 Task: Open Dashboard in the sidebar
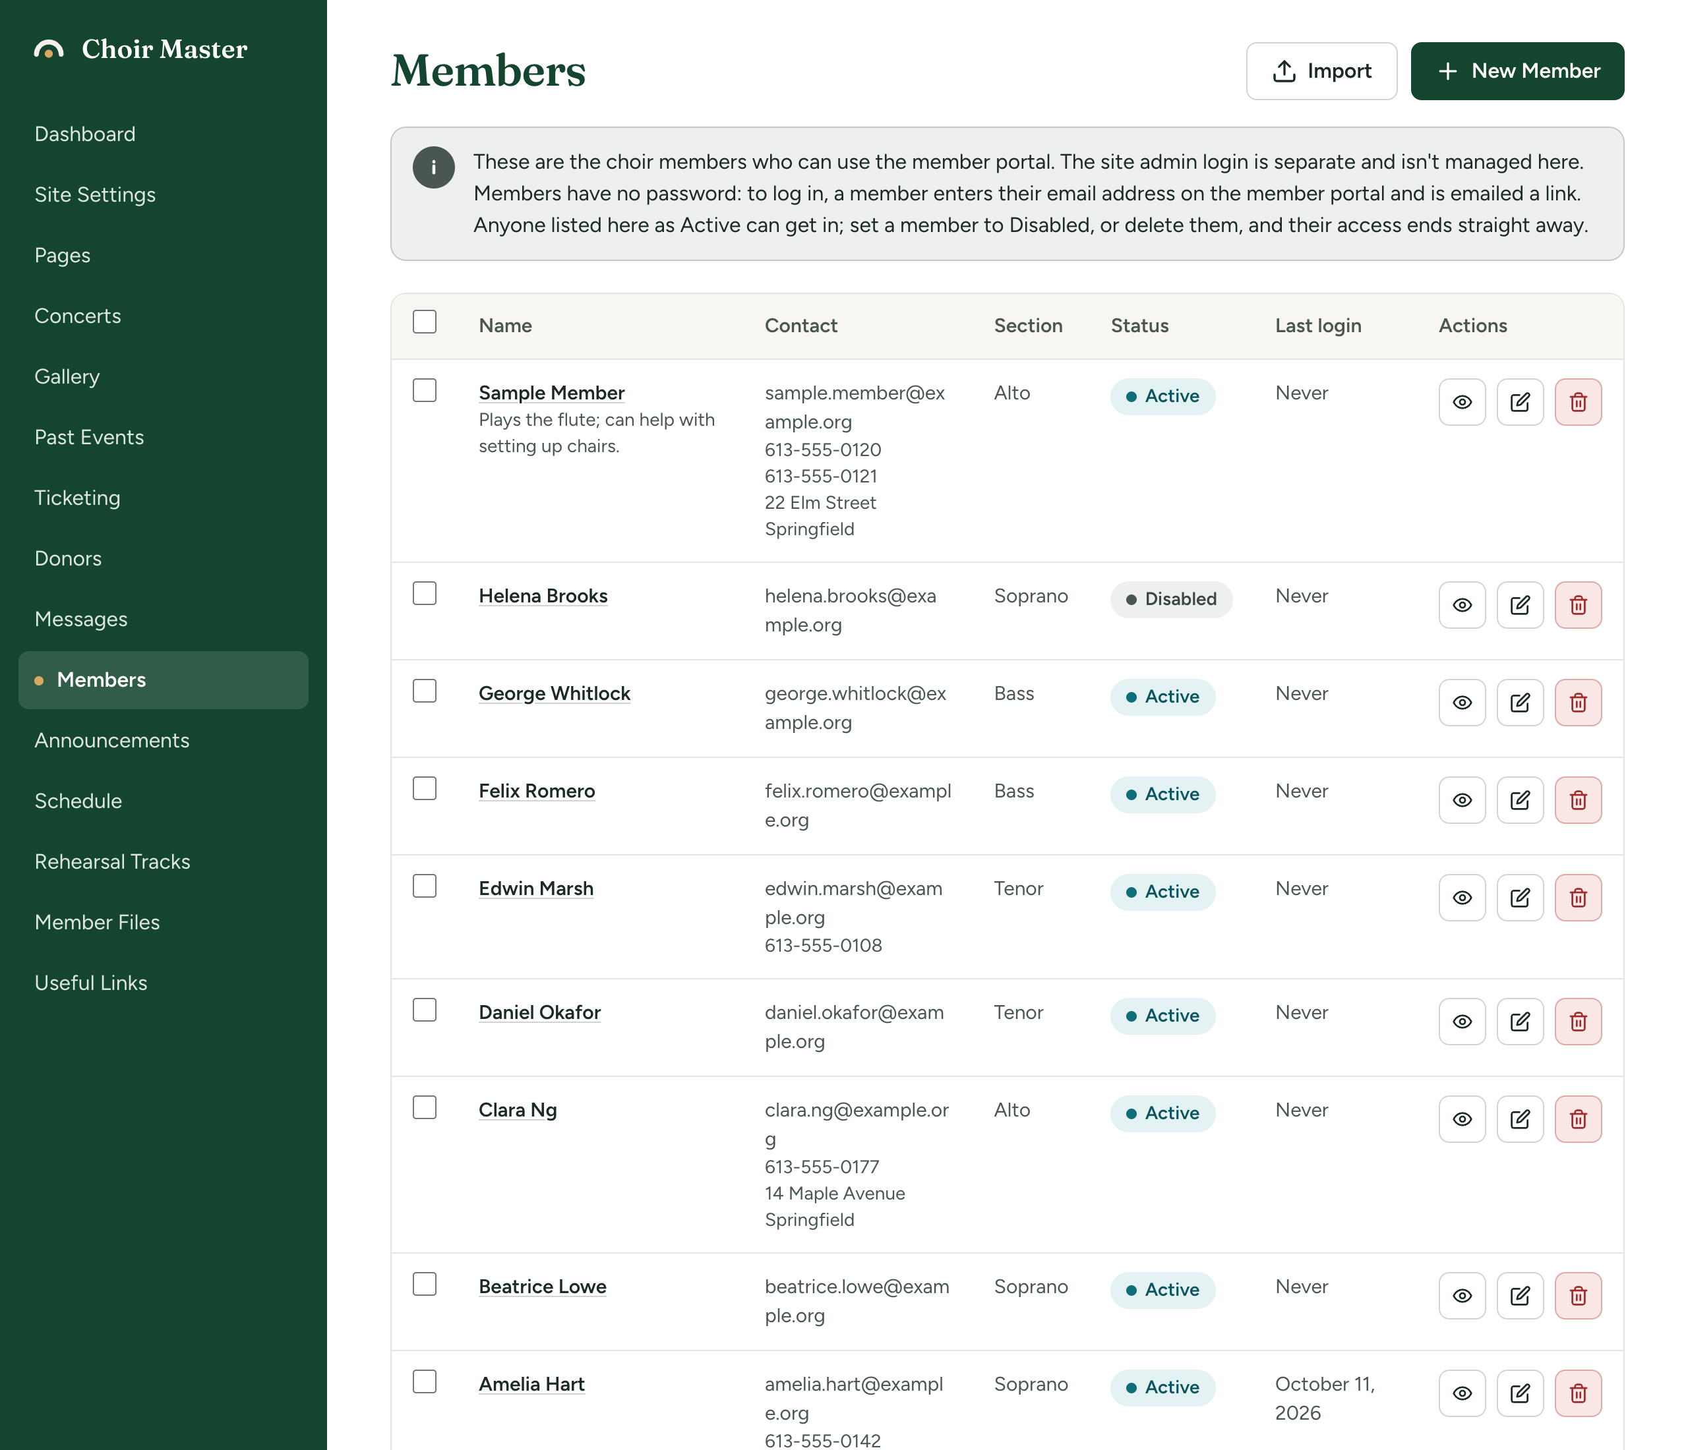point(163,134)
